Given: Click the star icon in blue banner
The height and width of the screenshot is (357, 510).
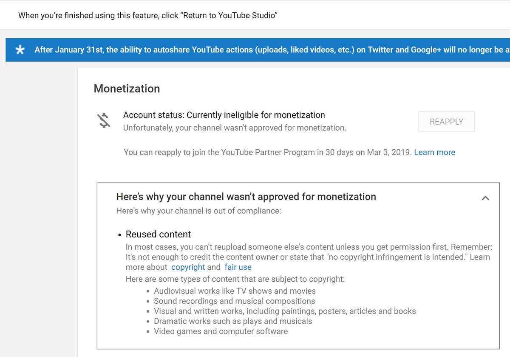Looking at the screenshot, I should pyautogui.click(x=20, y=50).
